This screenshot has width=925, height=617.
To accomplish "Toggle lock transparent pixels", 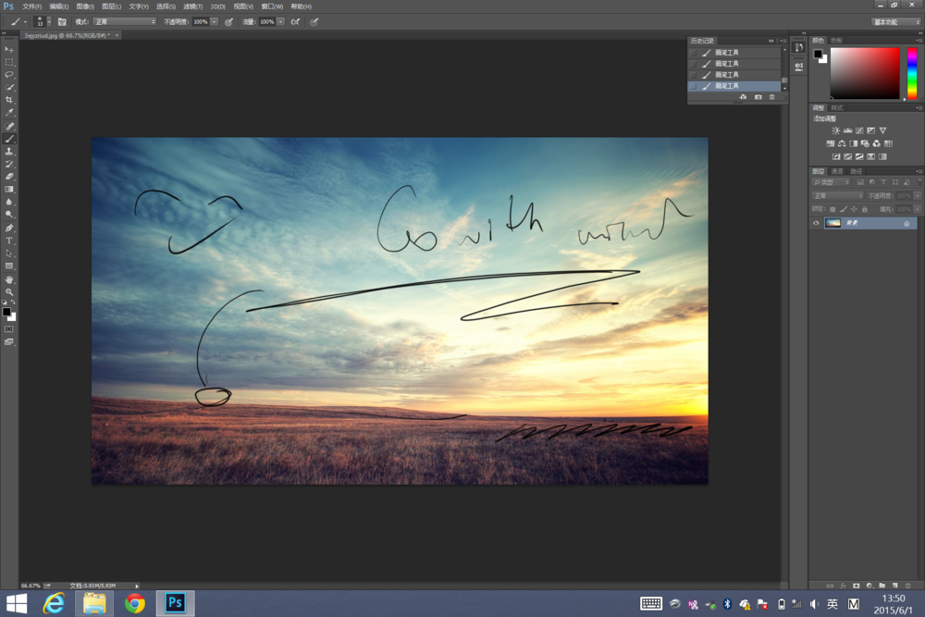I will [x=832, y=209].
